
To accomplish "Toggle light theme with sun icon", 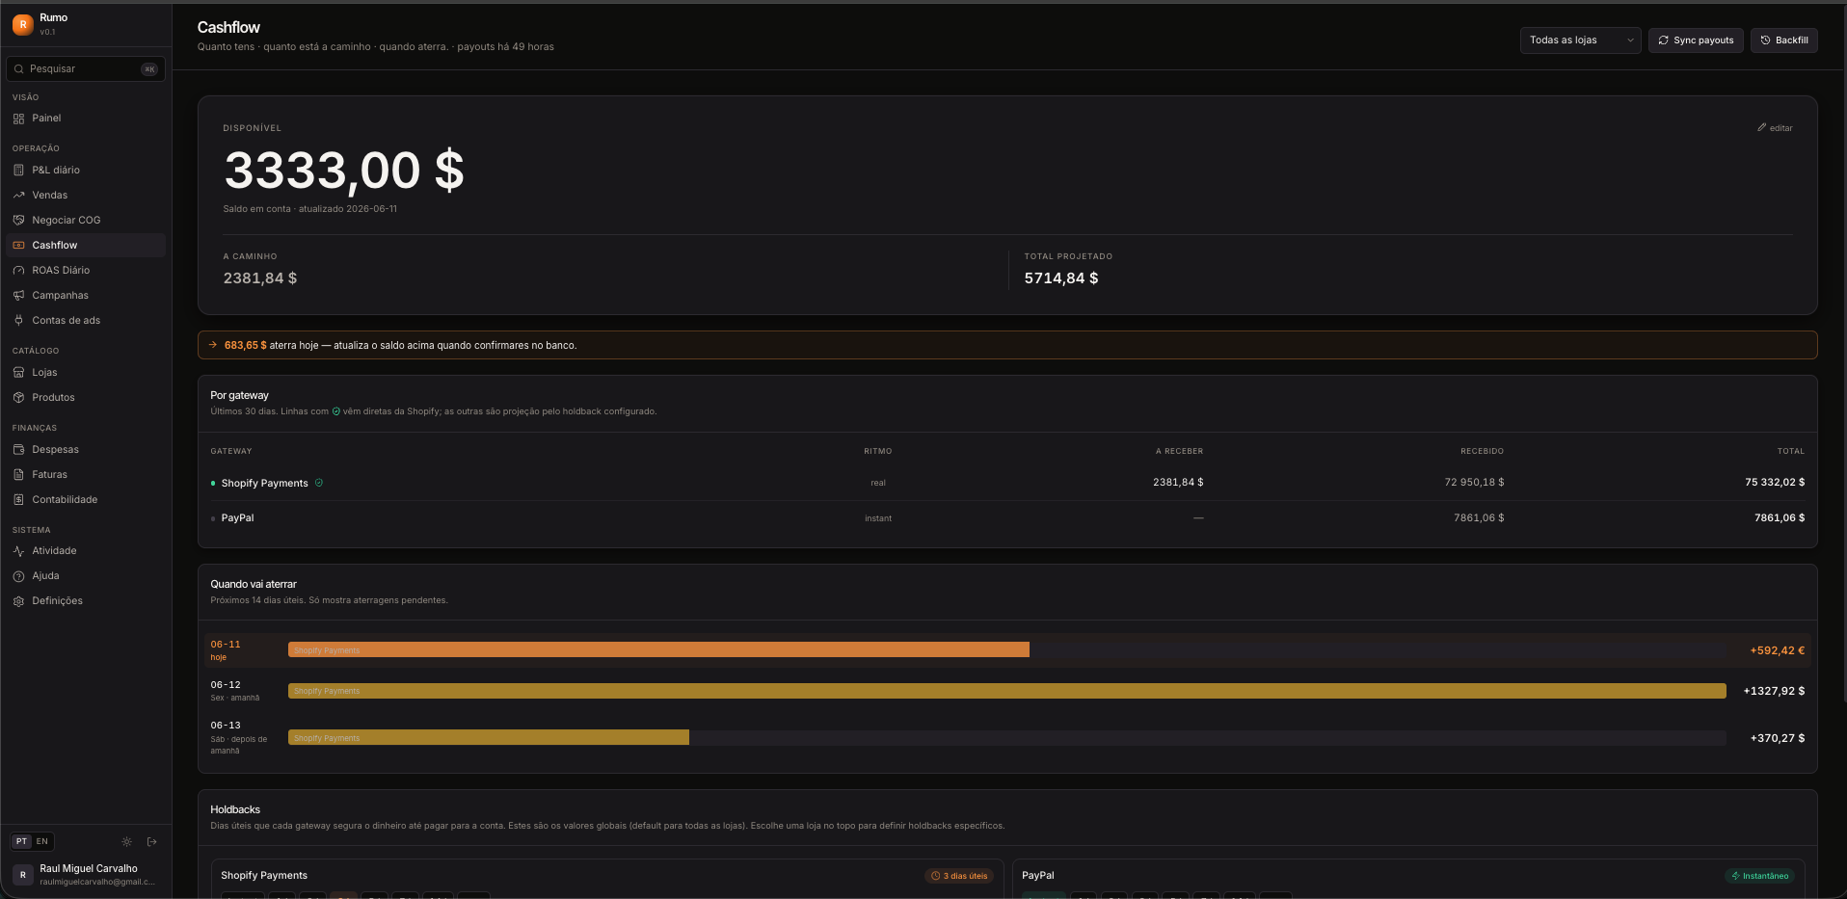I will 126,842.
